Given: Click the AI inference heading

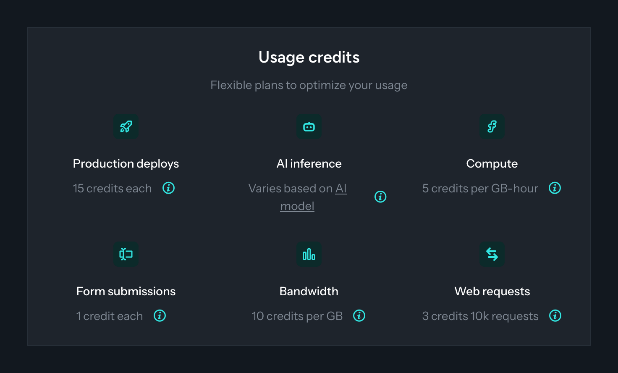Looking at the screenshot, I should pyautogui.click(x=309, y=164).
